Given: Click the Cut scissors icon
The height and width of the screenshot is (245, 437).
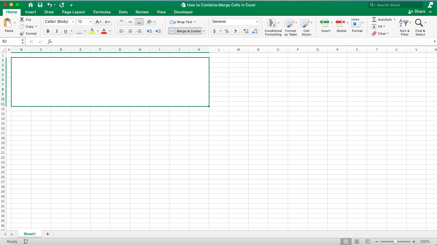Looking at the screenshot, I should point(22,19).
